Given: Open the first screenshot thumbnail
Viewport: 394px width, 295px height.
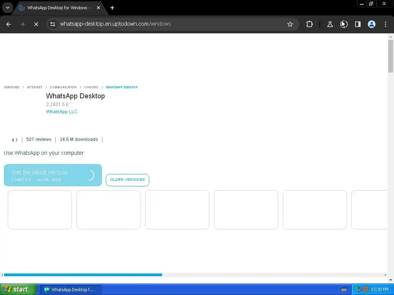Looking at the screenshot, I should tap(40, 210).
